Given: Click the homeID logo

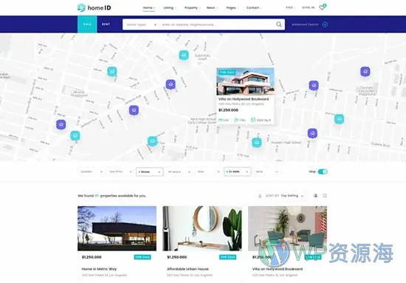Looking at the screenshot, I should pos(94,8).
